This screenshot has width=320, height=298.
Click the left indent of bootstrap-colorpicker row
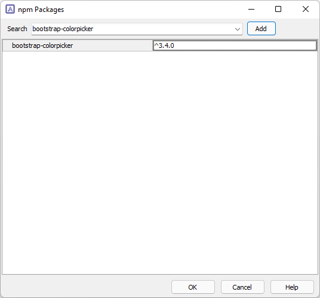click(x=7, y=45)
